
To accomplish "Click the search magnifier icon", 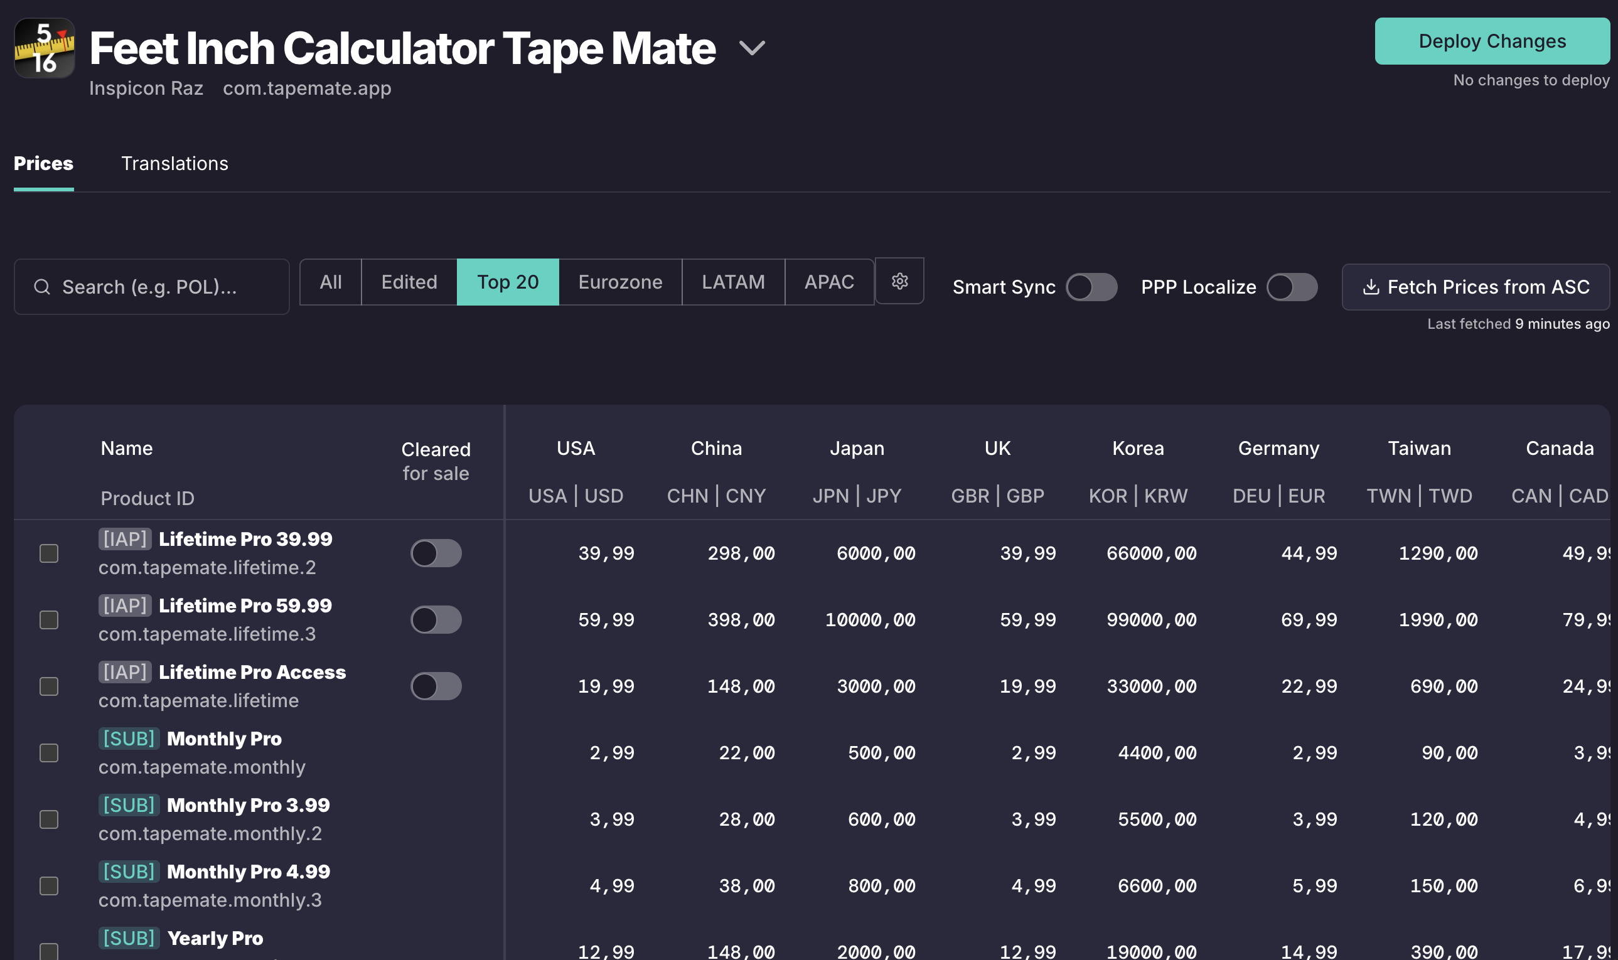I will click(42, 287).
